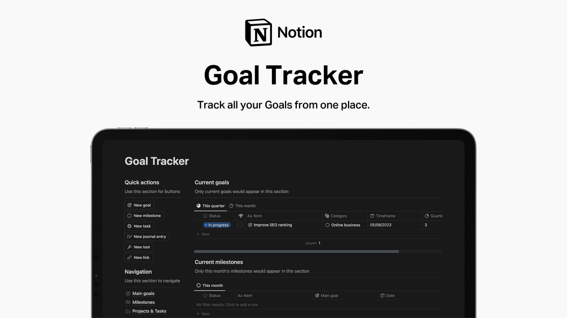The height and width of the screenshot is (318, 567).
Task: Click the Notion logo icon
Action: coord(258,33)
